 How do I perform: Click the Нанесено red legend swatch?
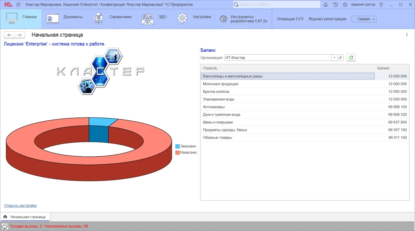[177, 153]
